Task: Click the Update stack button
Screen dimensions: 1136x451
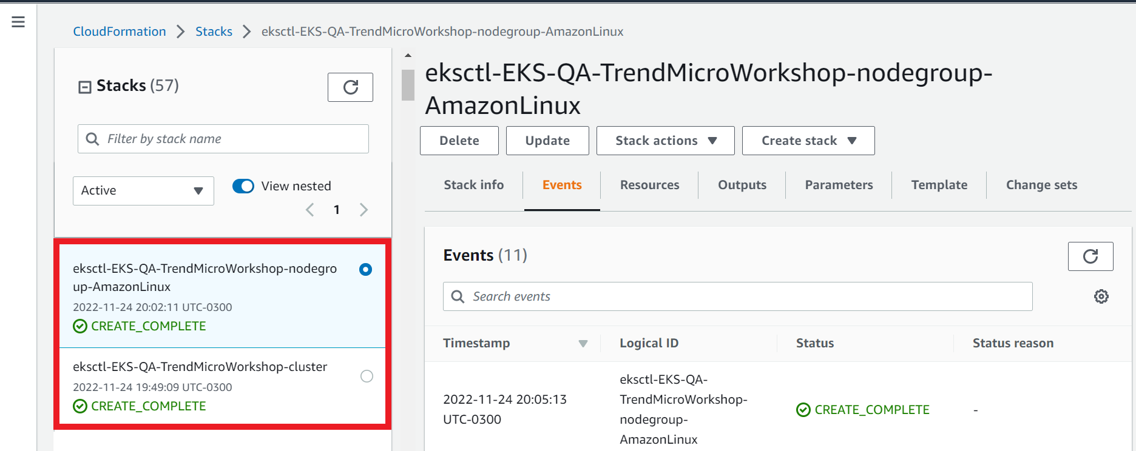Action: (547, 141)
